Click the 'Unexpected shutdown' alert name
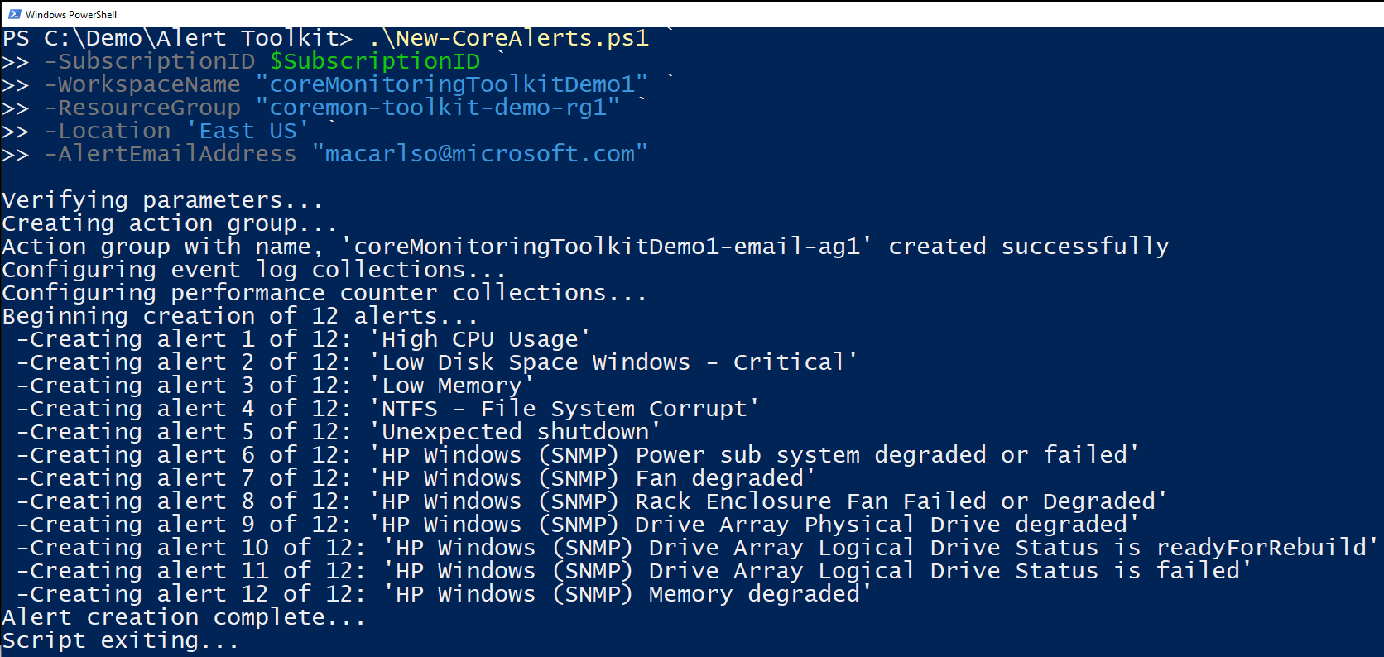 point(515,432)
